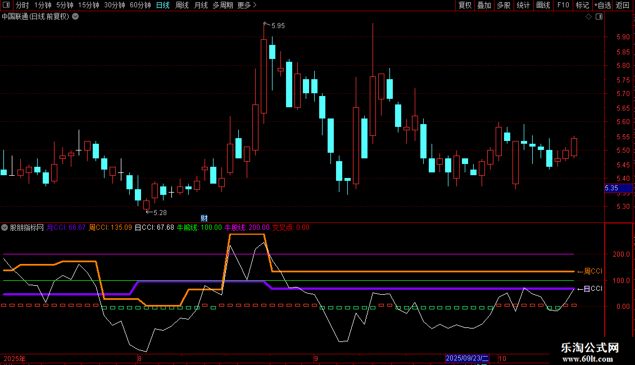Click the 交叉点: 0.00 value
This screenshot has width=635, height=365.
tap(291, 227)
